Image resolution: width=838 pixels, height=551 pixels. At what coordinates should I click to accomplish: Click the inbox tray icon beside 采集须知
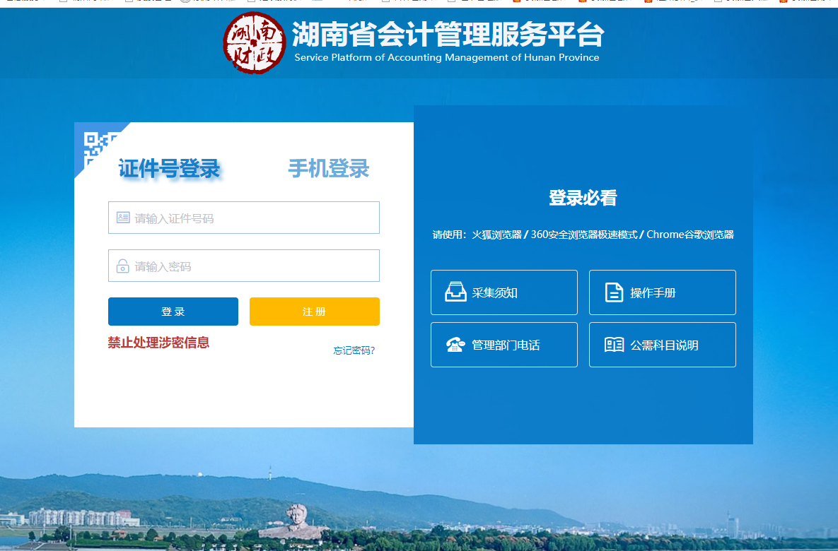tap(455, 292)
